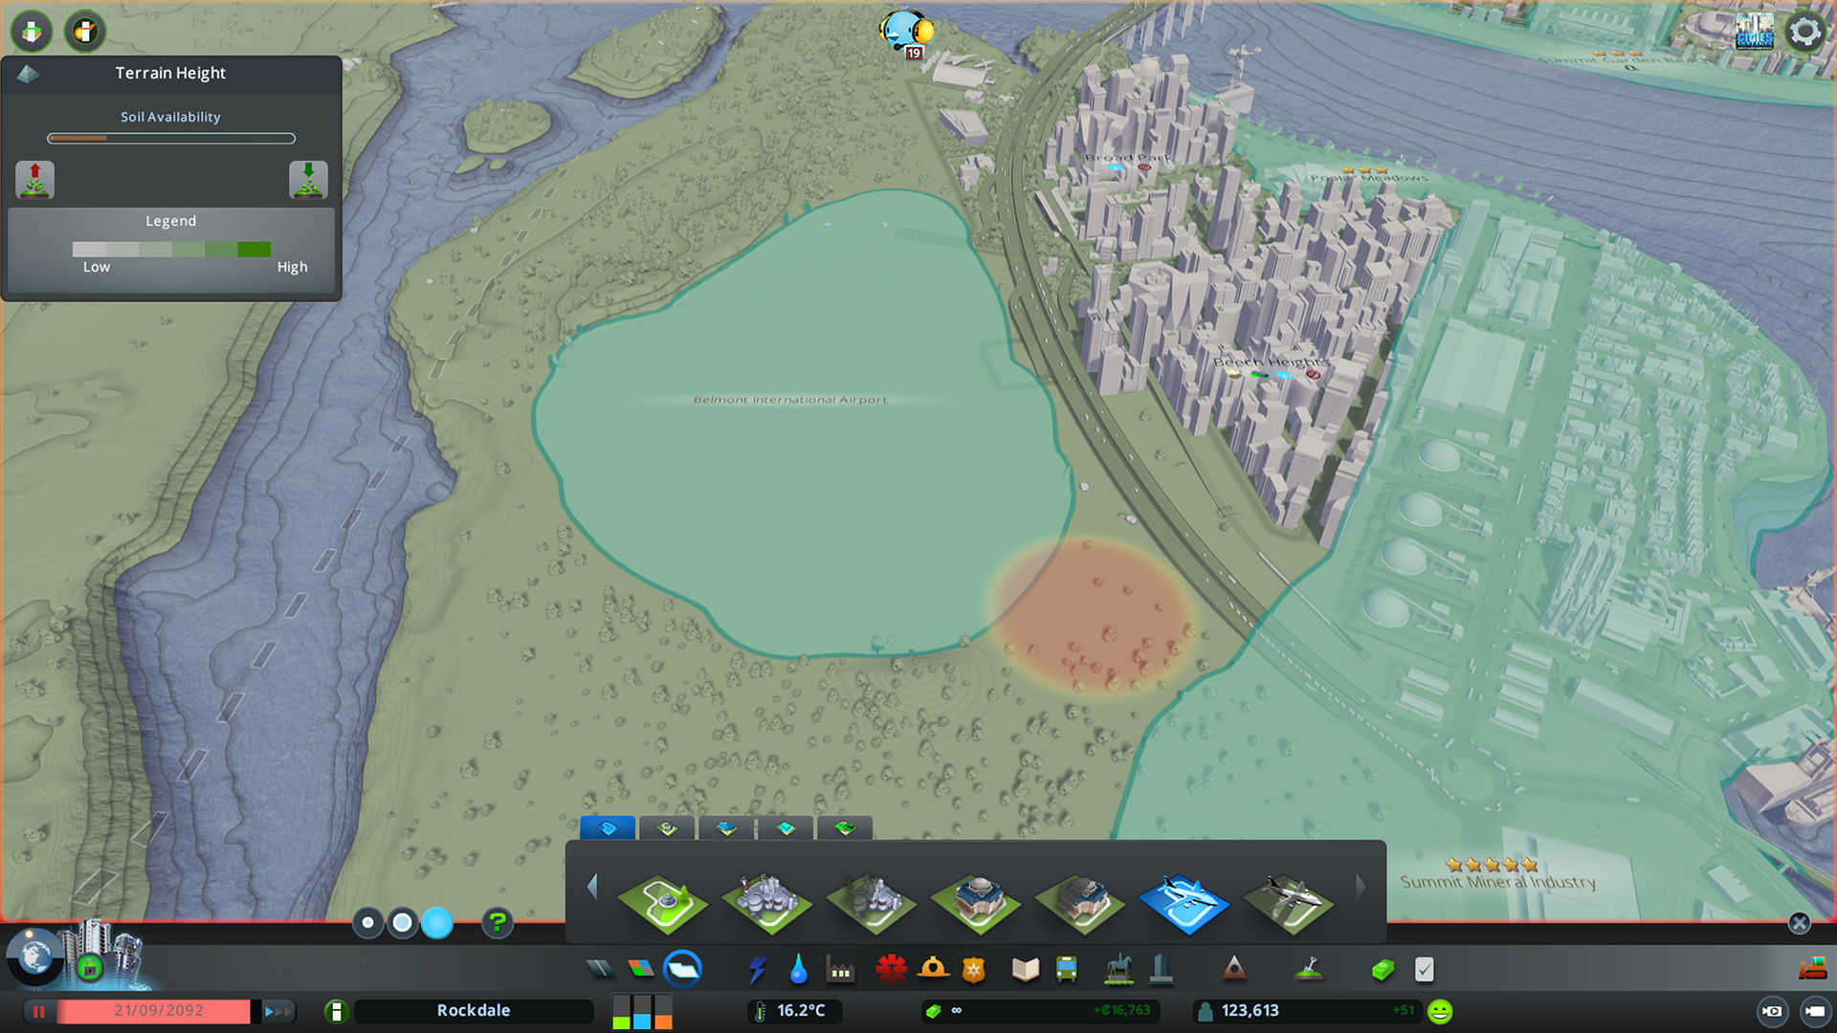The width and height of the screenshot is (1837, 1033).
Task: Switch to the park area tab
Action: point(667,827)
